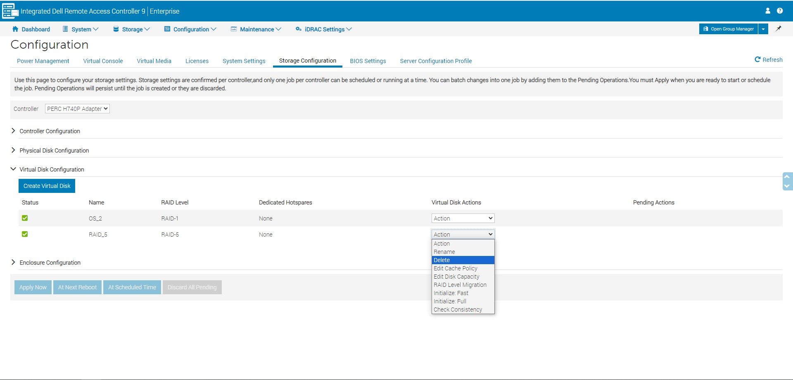Image resolution: width=793 pixels, height=380 pixels.
Task: Click the RAID-5 level cell
Action: tap(170, 235)
